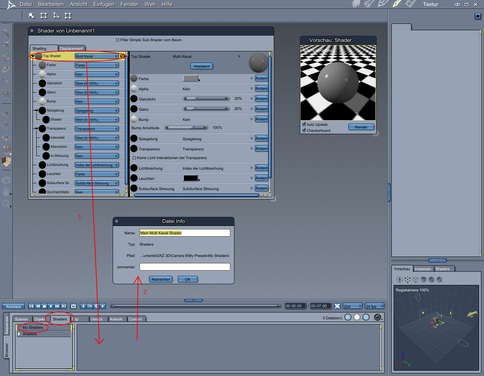484x376 pixels.
Task: Click the magnifier zoom tool in left toolbar
Action: (6, 204)
